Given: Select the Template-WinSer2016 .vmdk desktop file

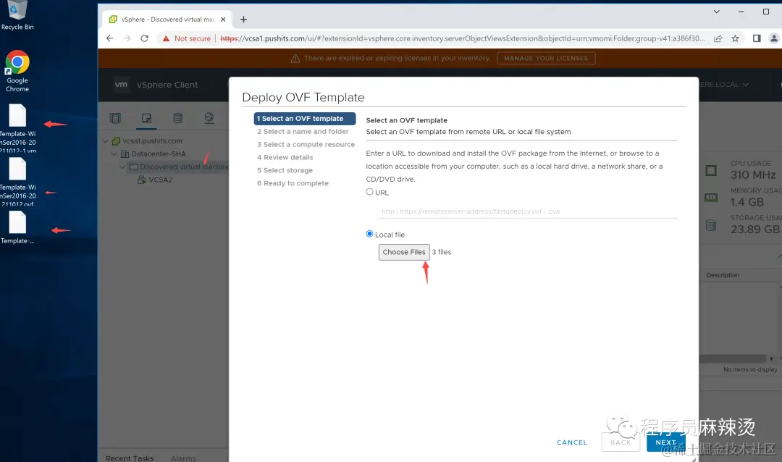Looking at the screenshot, I should pos(17,128).
